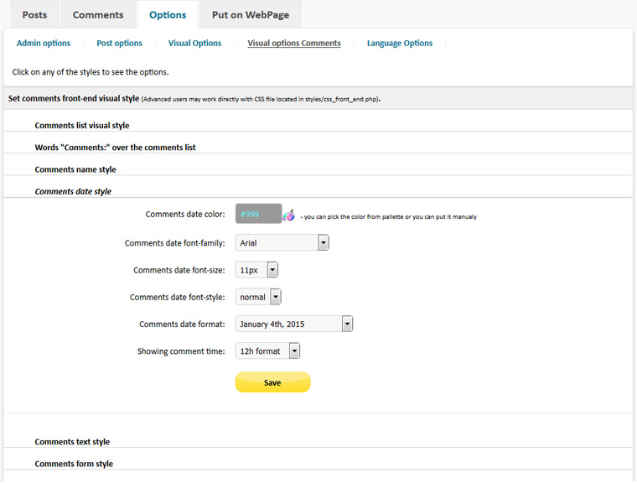The height and width of the screenshot is (483, 637).
Task: Expand Comments form style section
Action: (x=74, y=464)
